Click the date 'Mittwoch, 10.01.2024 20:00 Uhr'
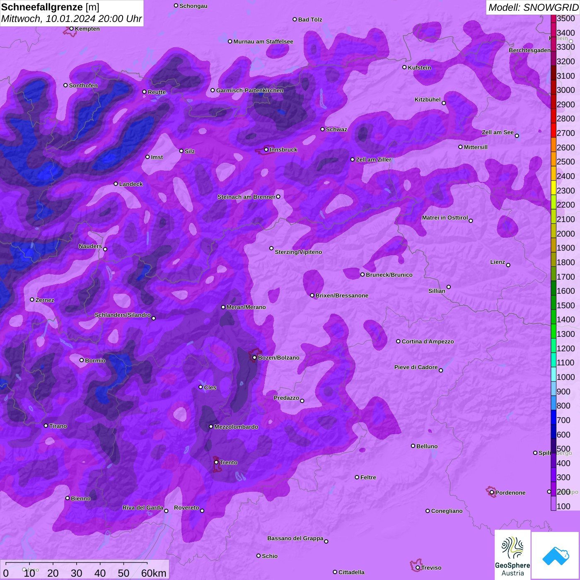Image resolution: width=580 pixels, height=580 pixels. pos(71,19)
